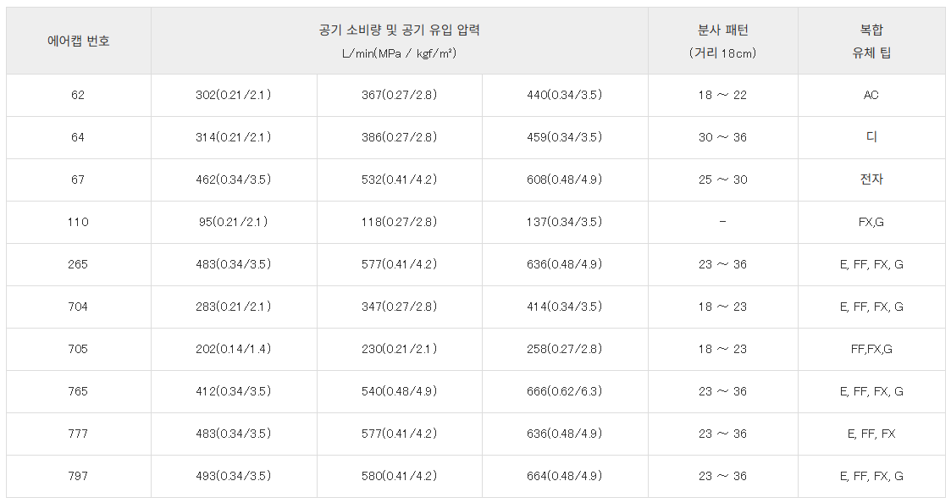Click the FF,FX,G cell in row 705
Viewport: 951px width, 503px height.
871,349
